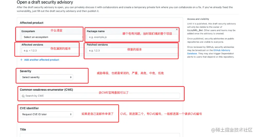Click the UzJu/ARL_Bot repository name text
Image resolution: width=257 pixels, height=137 pixels.
pyautogui.click(x=195, y=30)
